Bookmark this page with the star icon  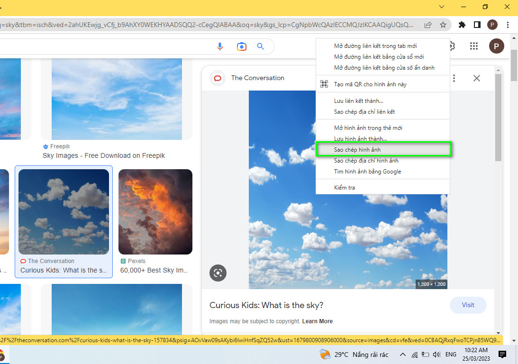[x=443, y=25]
